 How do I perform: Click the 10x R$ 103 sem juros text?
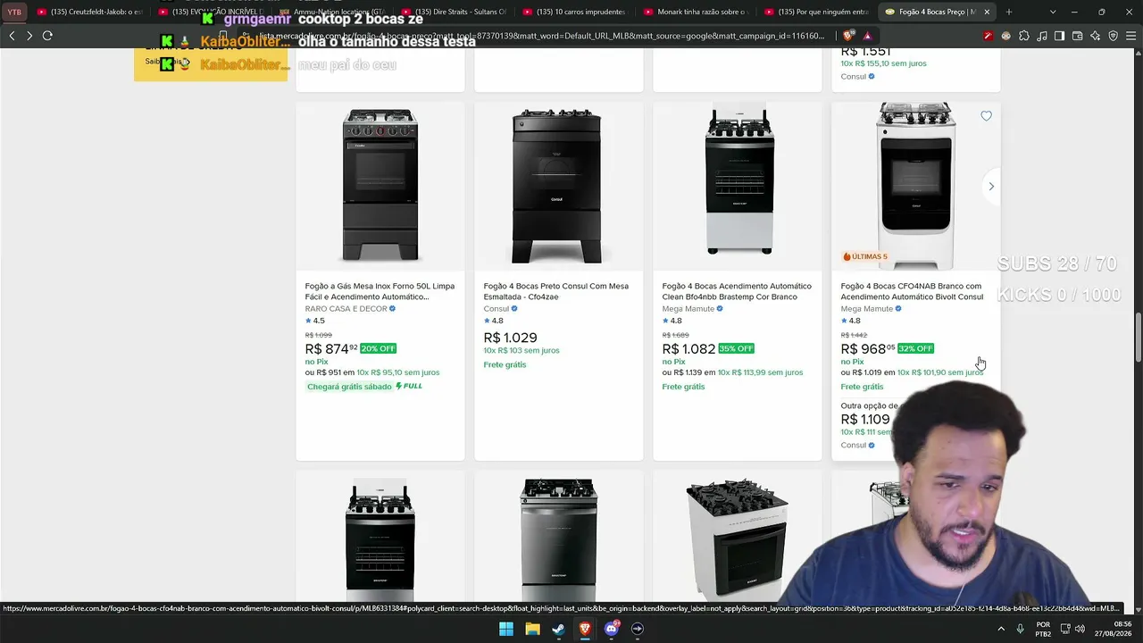521,351
